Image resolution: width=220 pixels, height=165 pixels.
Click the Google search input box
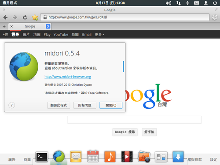point(134,120)
